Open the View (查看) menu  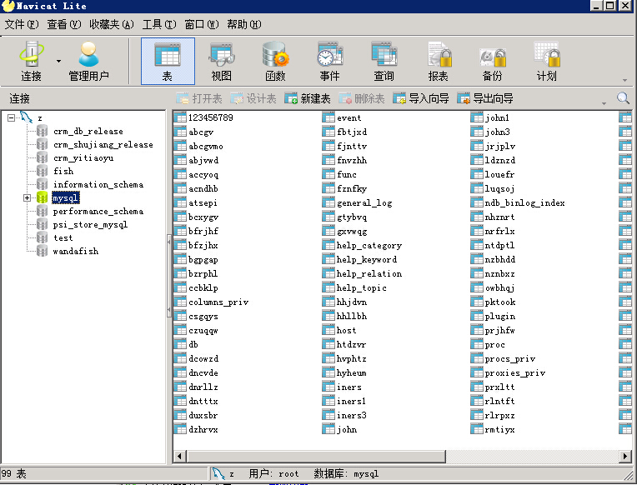pos(63,24)
